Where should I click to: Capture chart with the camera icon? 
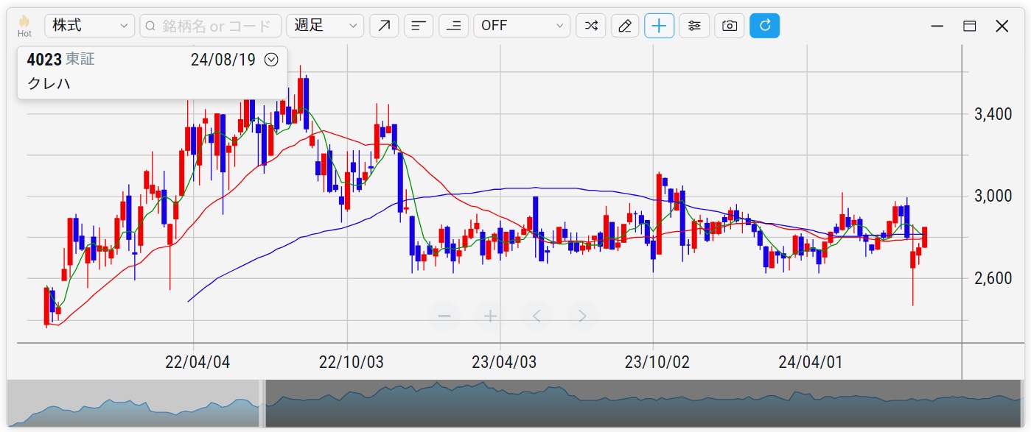pos(729,26)
